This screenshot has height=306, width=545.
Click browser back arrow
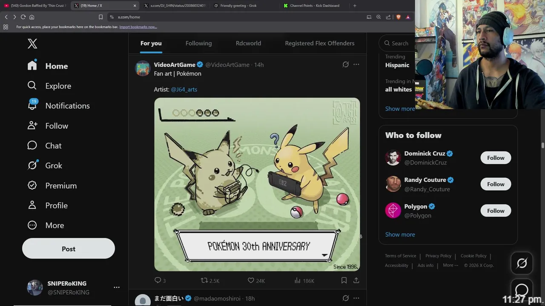click(x=6, y=17)
